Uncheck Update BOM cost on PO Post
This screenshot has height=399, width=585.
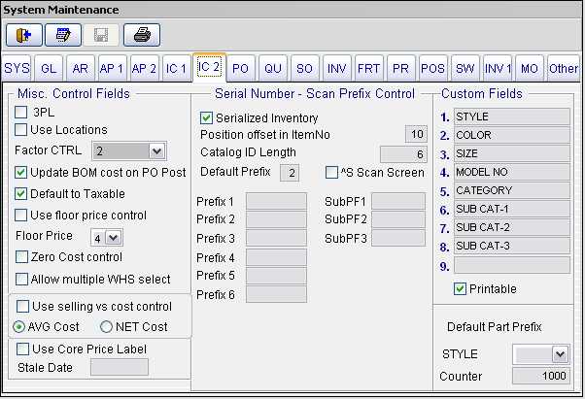[x=21, y=173]
